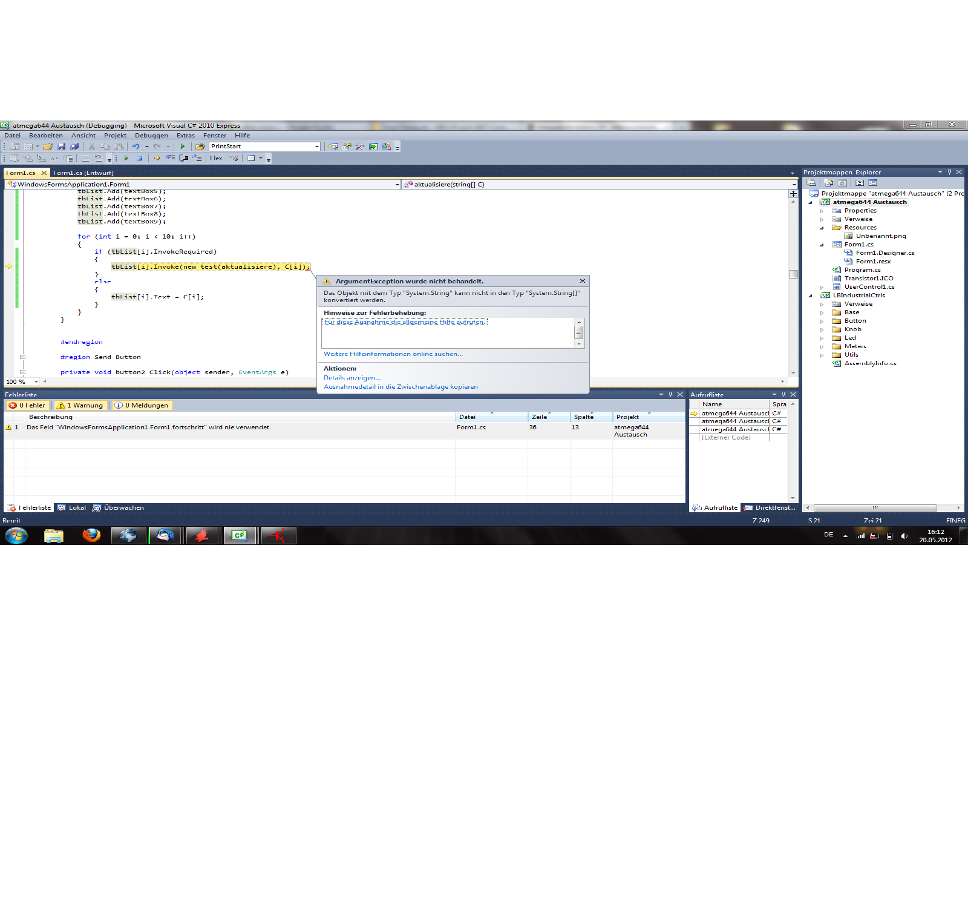Open the Debuggen menu
968x907 pixels.
pos(151,136)
